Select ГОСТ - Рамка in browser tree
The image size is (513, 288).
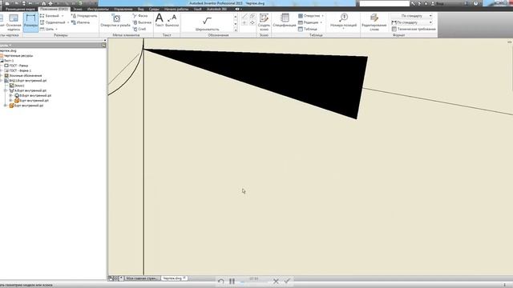click(x=18, y=66)
